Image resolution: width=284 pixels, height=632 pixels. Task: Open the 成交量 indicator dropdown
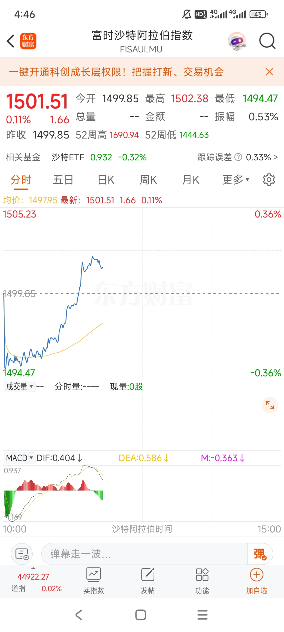19,387
